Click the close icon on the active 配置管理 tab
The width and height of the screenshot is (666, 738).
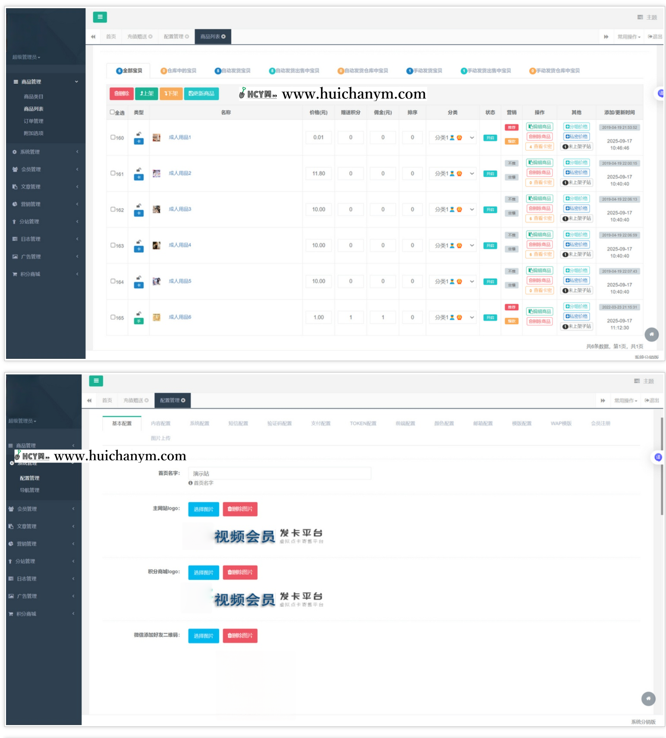point(183,400)
